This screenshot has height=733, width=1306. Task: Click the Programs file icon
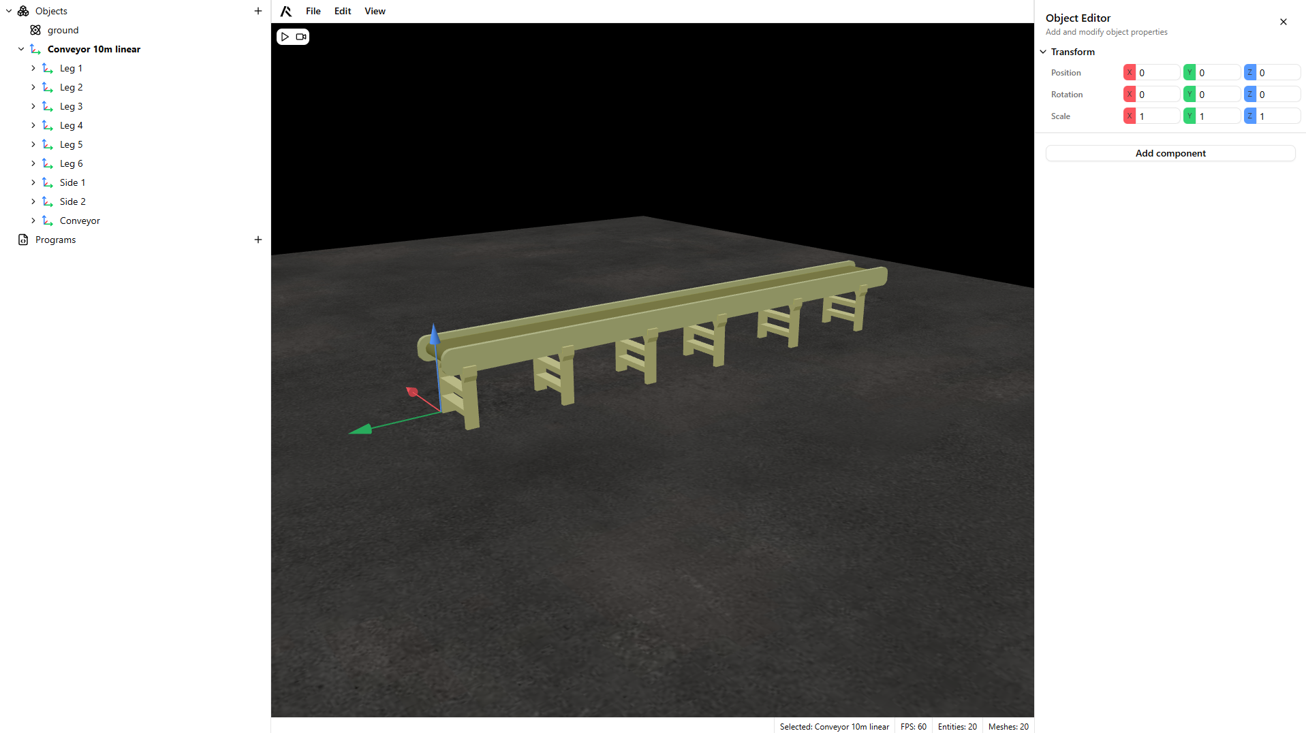[x=23, y=240]
